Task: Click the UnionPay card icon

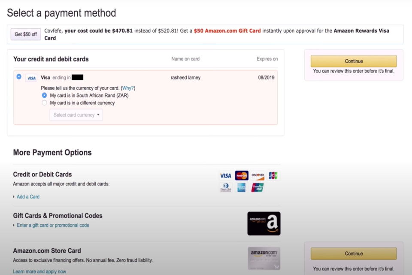Action: click(x=257, y=187)
